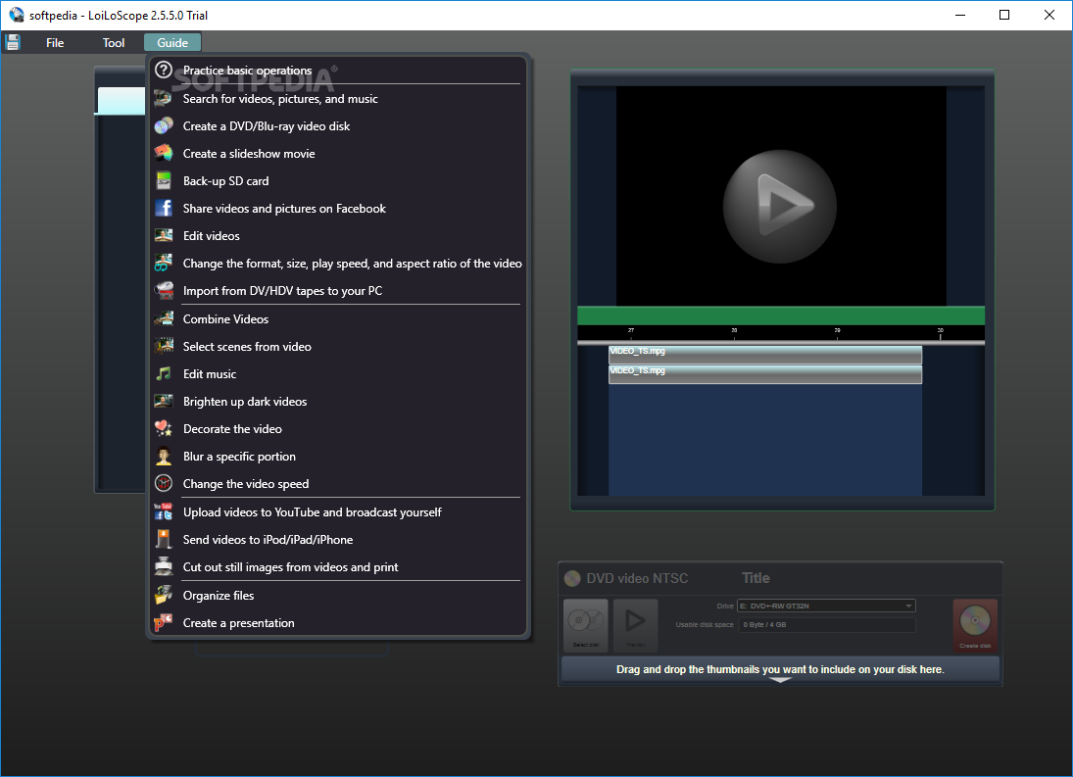Click the heart and star decorate icon

(164, 428)
